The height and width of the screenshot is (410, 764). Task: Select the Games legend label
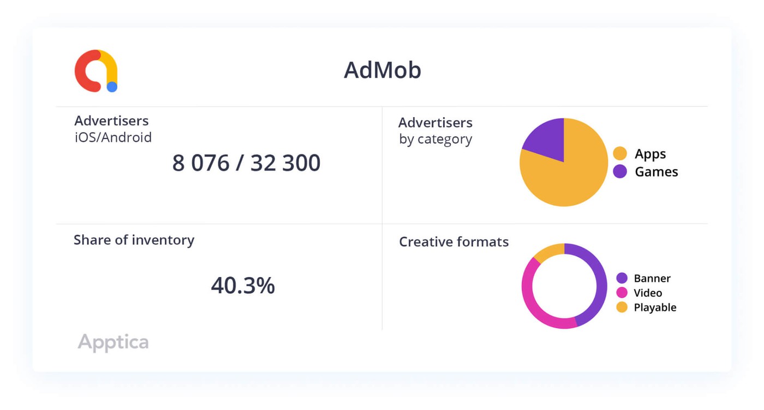656,172
